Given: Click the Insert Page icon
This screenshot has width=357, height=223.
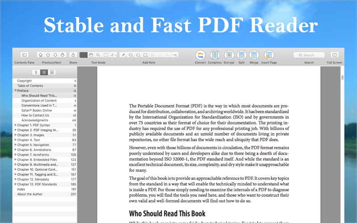Looking at the screenshot, I should (x=269, y=55).
